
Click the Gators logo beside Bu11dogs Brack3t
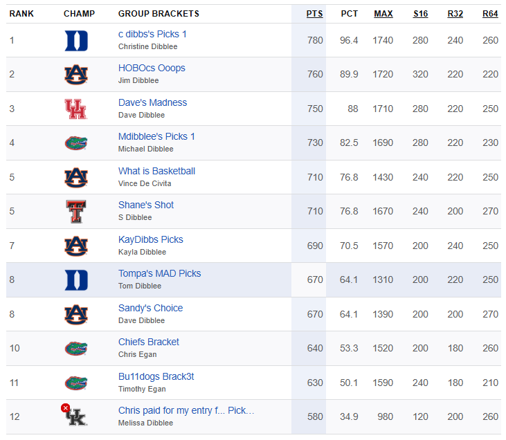click(x=76, y=383)
